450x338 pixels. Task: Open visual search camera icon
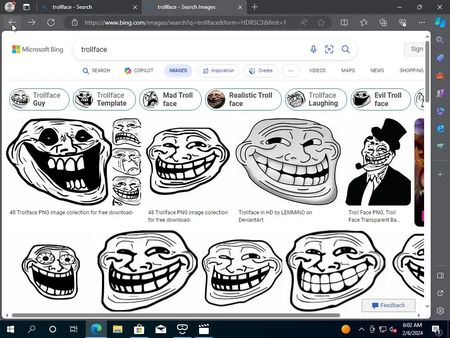[329, 49]
